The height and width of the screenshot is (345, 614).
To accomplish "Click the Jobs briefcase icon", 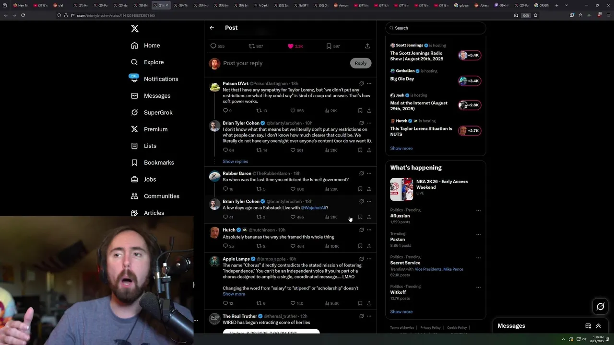I will [x=135, y=179].
